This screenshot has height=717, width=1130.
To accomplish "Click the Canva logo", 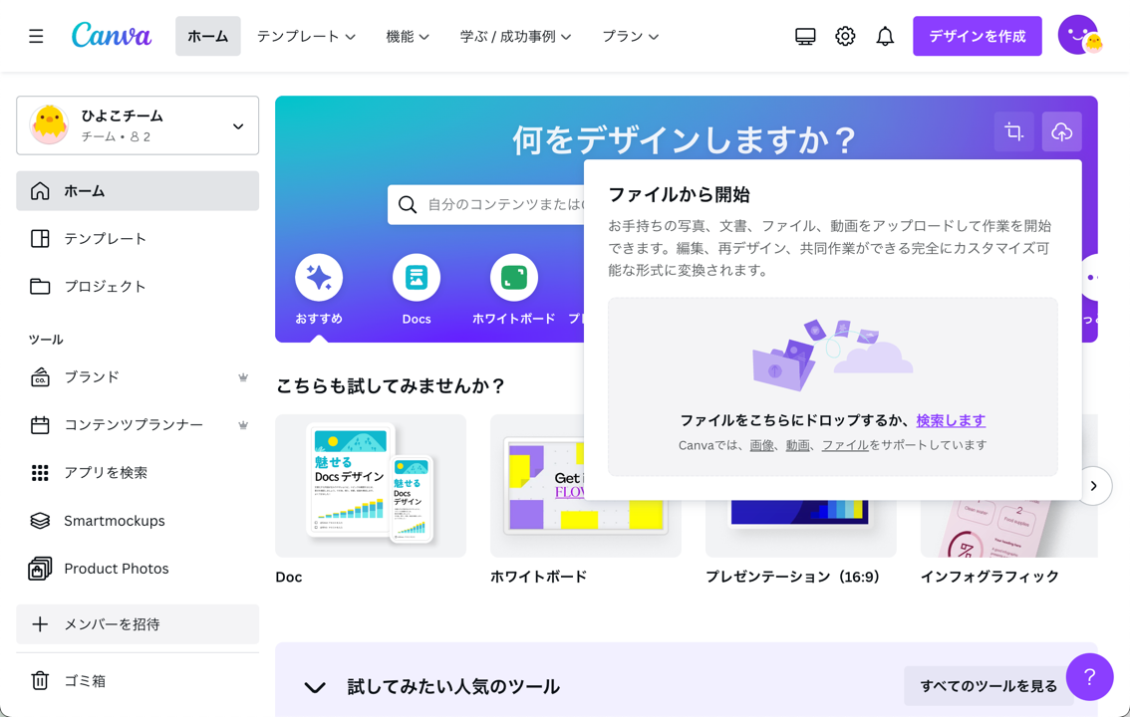I will (x=112, y=35).
